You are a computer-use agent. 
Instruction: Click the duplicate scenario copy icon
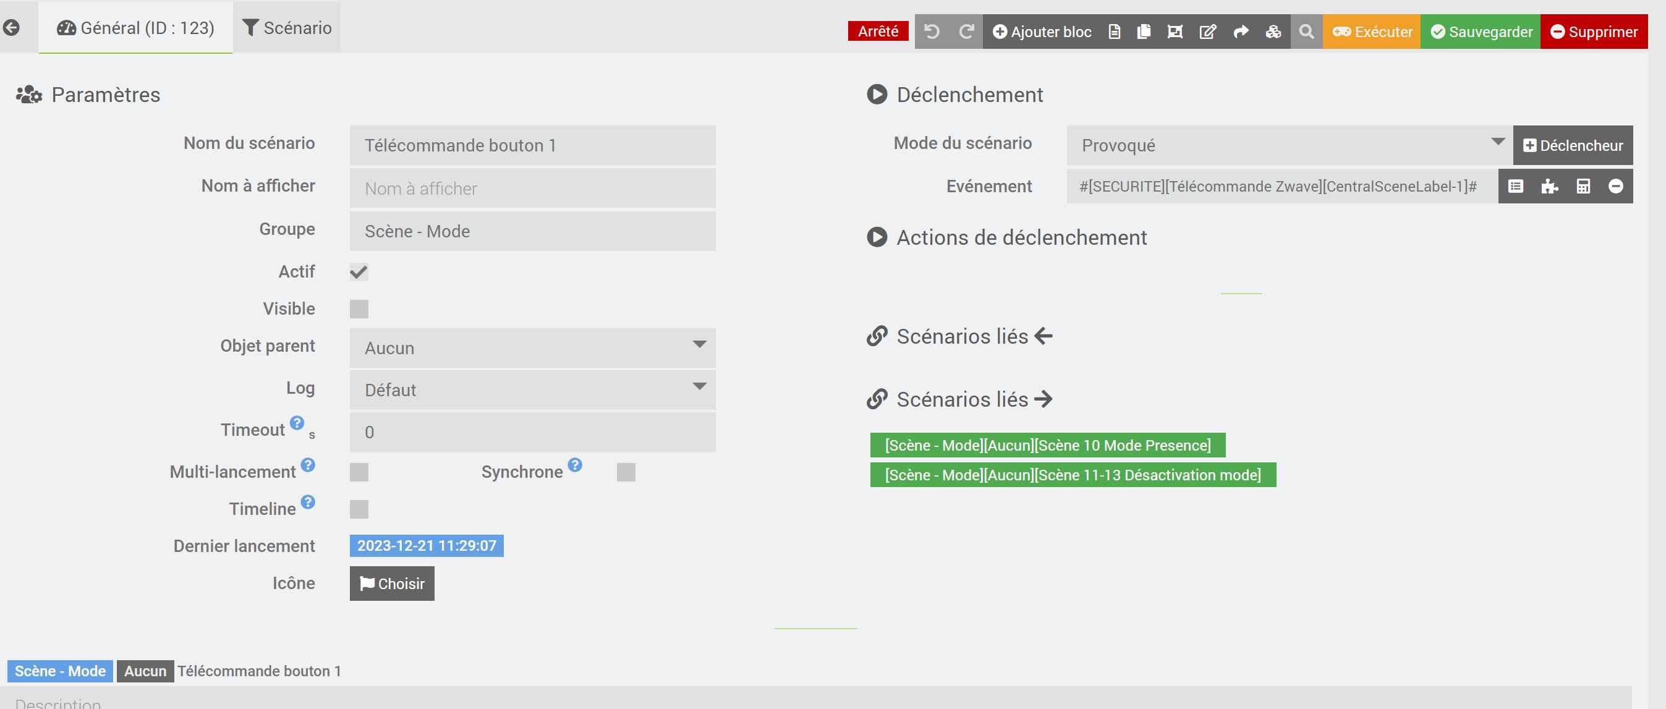pyautogui.click(x=1144, y=32)
